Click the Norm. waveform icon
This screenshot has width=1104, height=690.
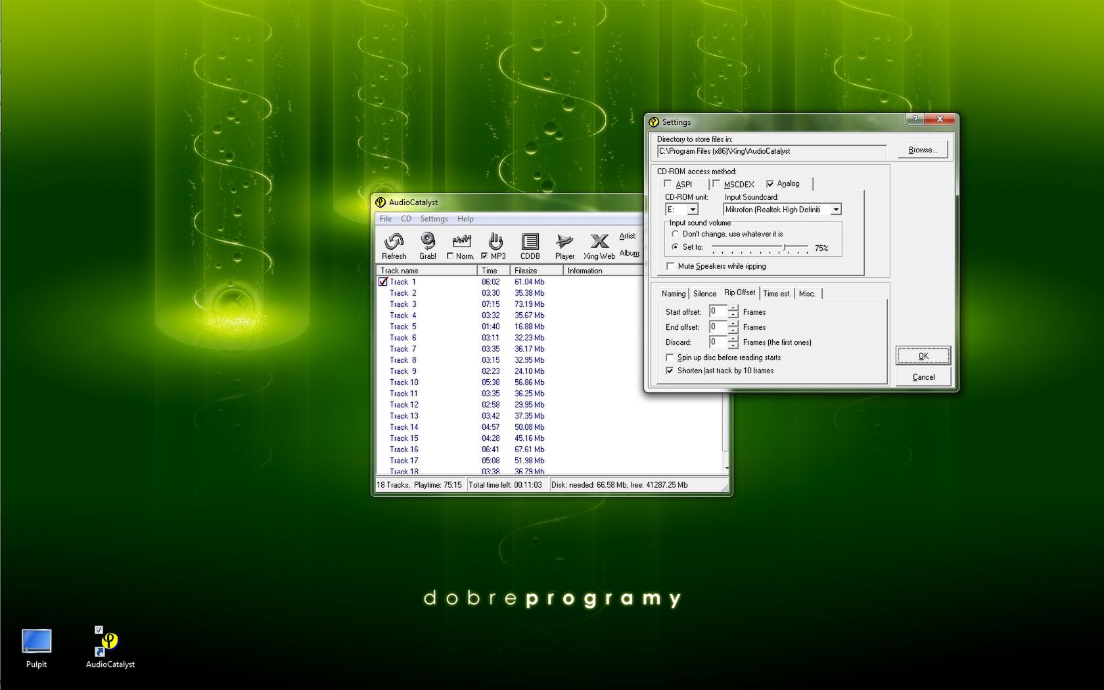tap(461, 241)
